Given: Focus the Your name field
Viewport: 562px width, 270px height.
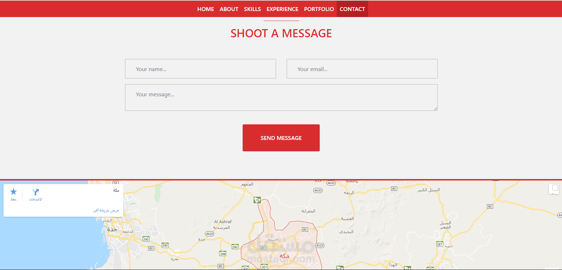Looking at the screenshot, I should (x=200, y=69).
